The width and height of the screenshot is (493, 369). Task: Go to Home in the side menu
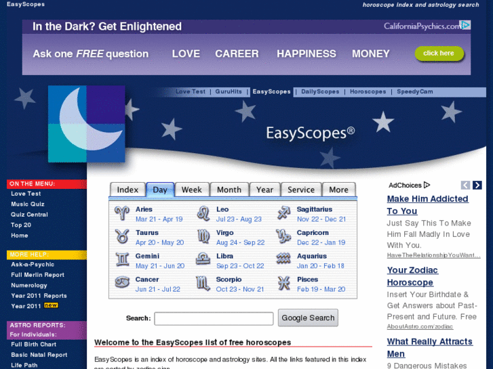click(20, 235)
